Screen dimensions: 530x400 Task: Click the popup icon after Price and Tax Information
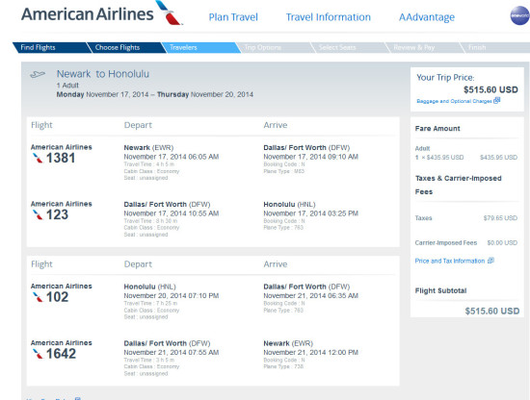pyautogui.click(x=490, y=261)
